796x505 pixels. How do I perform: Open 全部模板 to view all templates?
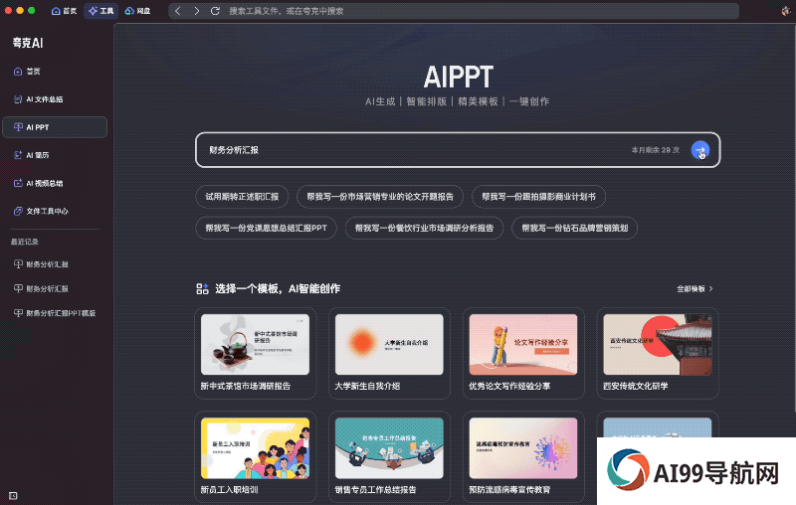coord(695,289)
